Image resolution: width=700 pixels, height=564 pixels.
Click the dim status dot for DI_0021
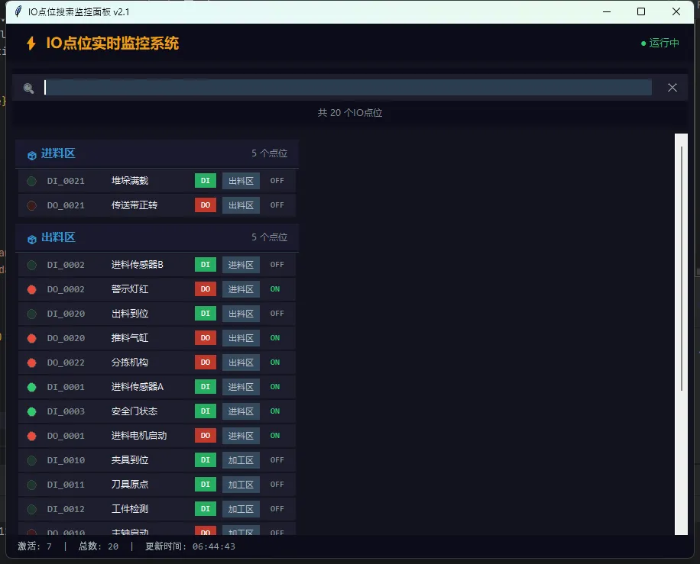tap(32, 181)
